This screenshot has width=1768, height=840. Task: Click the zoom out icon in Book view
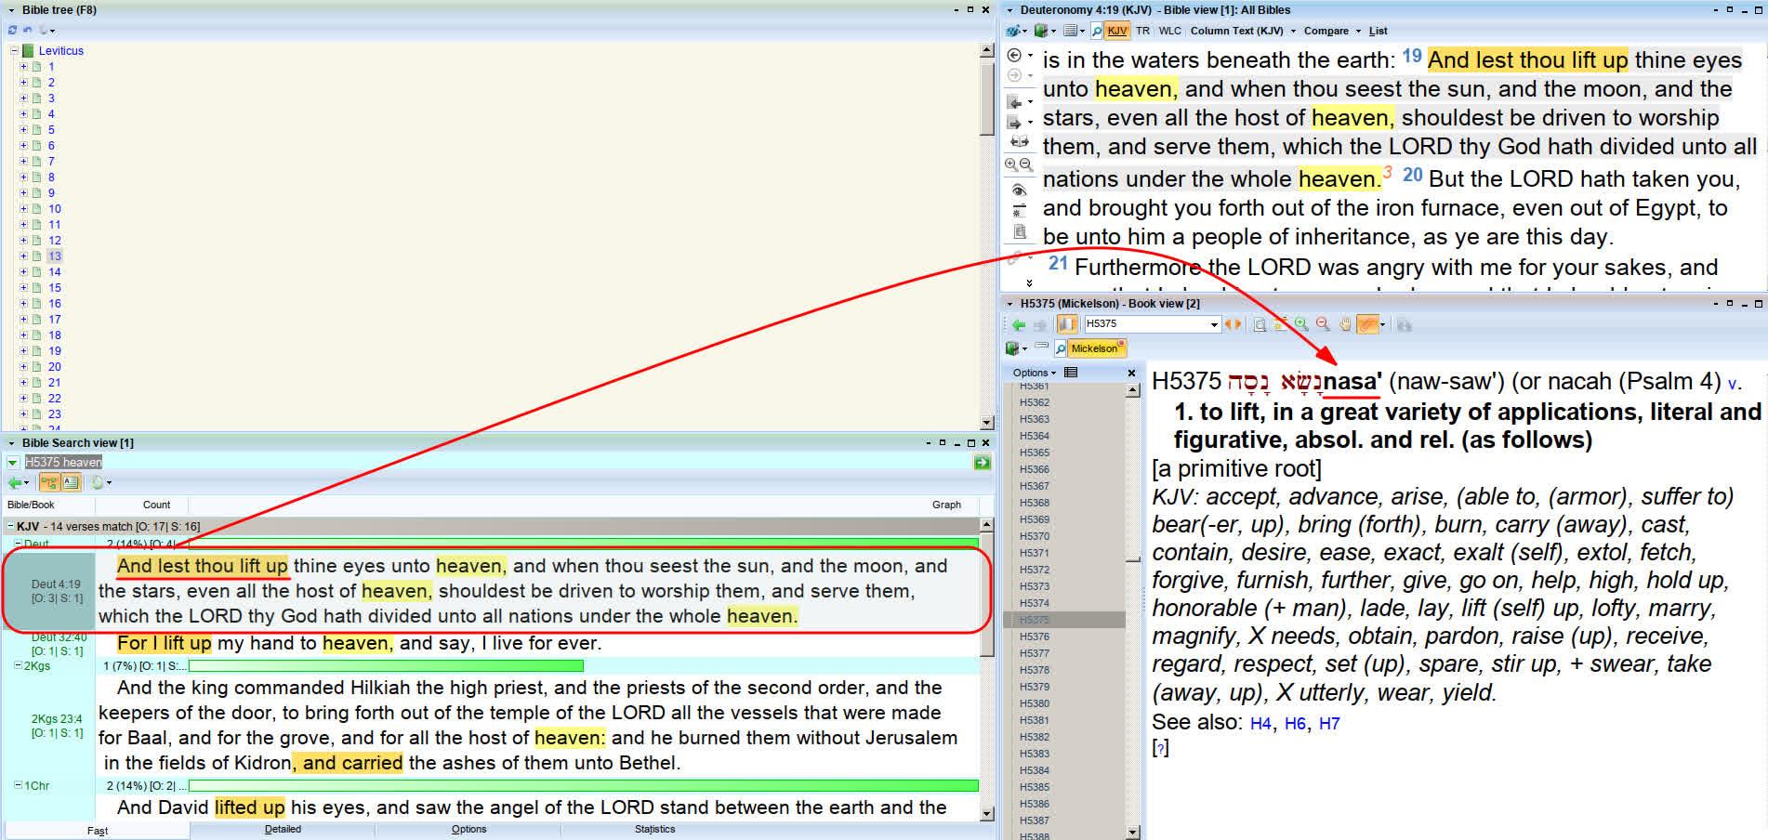(x=1322, y=324)
